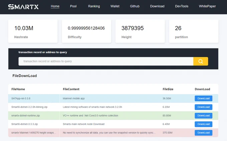Open the Wallet page
This screenshot has width=227, height=141.
pos(115,6)
